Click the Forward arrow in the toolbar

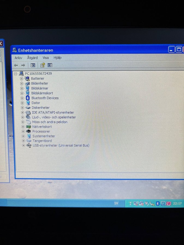23,65
